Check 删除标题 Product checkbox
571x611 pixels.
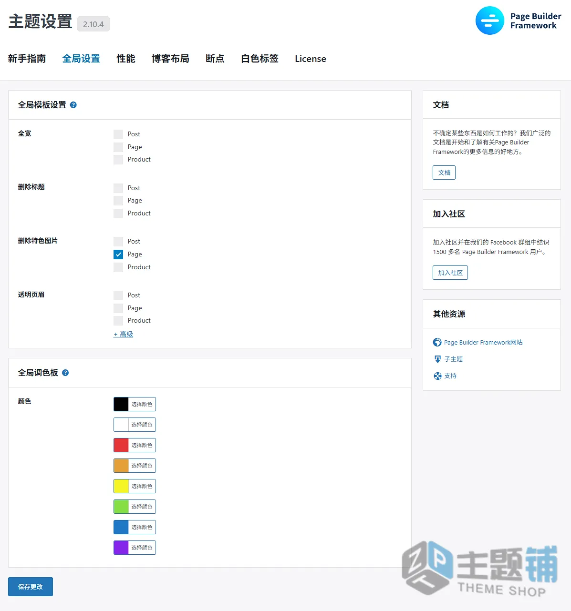coord(118,214)
